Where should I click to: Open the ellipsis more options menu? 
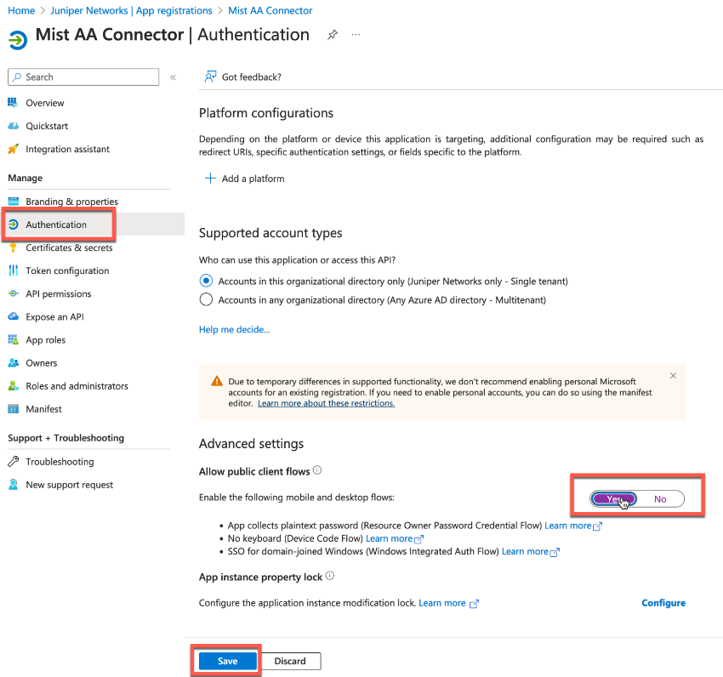coord(356,35)
